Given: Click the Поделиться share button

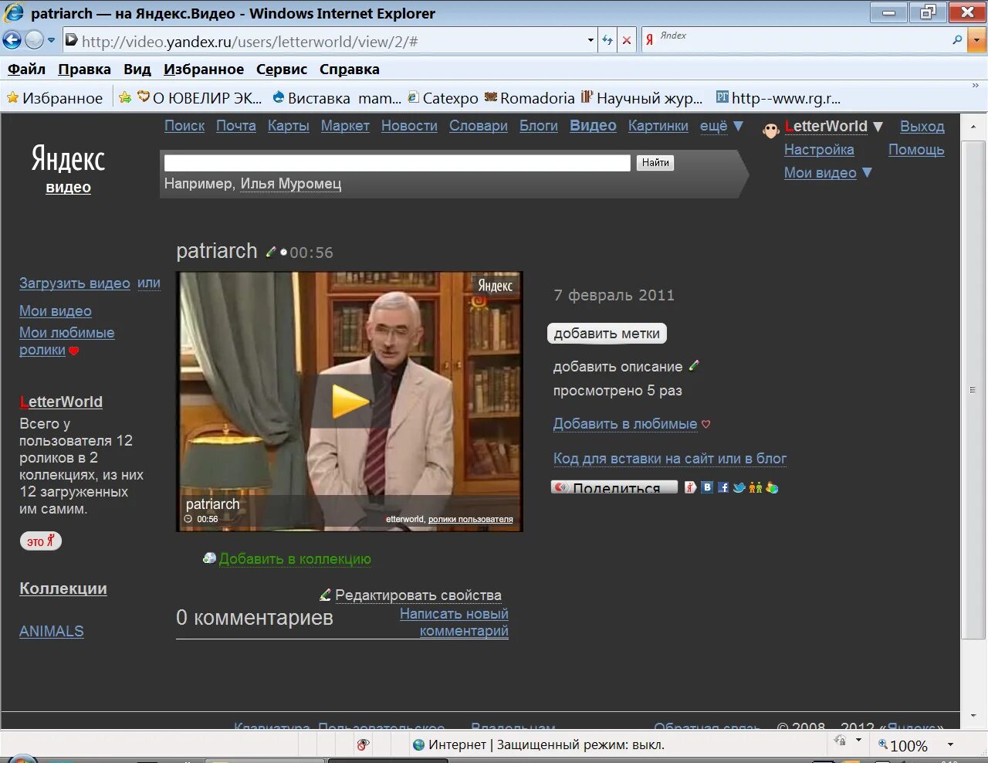Looking at the screenshot, I should 614,487.
